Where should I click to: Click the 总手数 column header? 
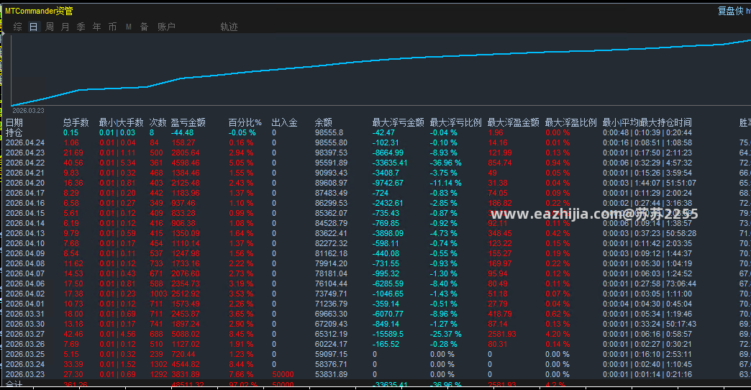[76, 122]
